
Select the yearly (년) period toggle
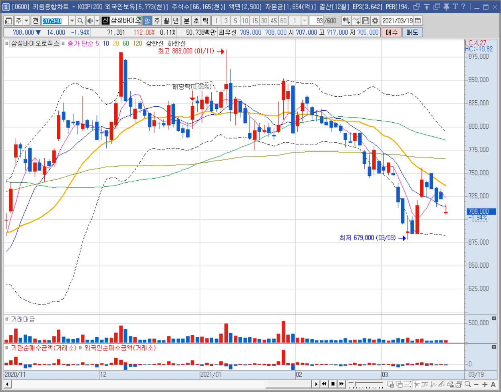click(x=176, y=21)
